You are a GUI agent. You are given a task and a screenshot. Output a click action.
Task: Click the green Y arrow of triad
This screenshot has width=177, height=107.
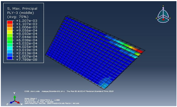[15, 98]
